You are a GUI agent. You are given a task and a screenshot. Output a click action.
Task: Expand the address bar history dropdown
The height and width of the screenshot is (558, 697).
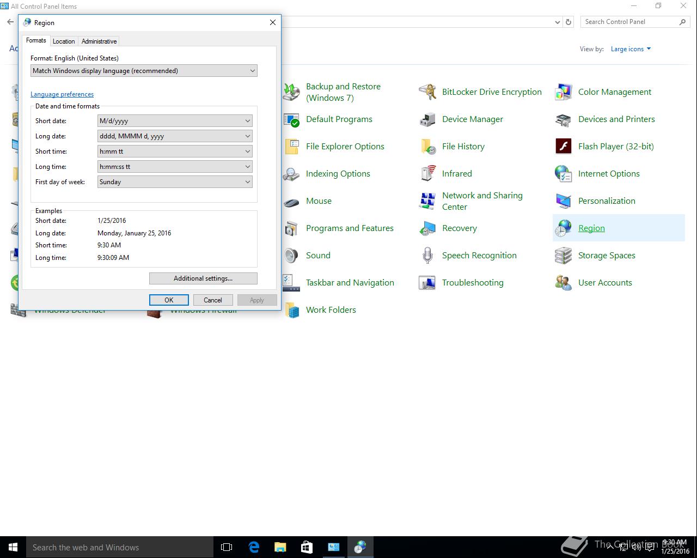(x=557, y=22)
